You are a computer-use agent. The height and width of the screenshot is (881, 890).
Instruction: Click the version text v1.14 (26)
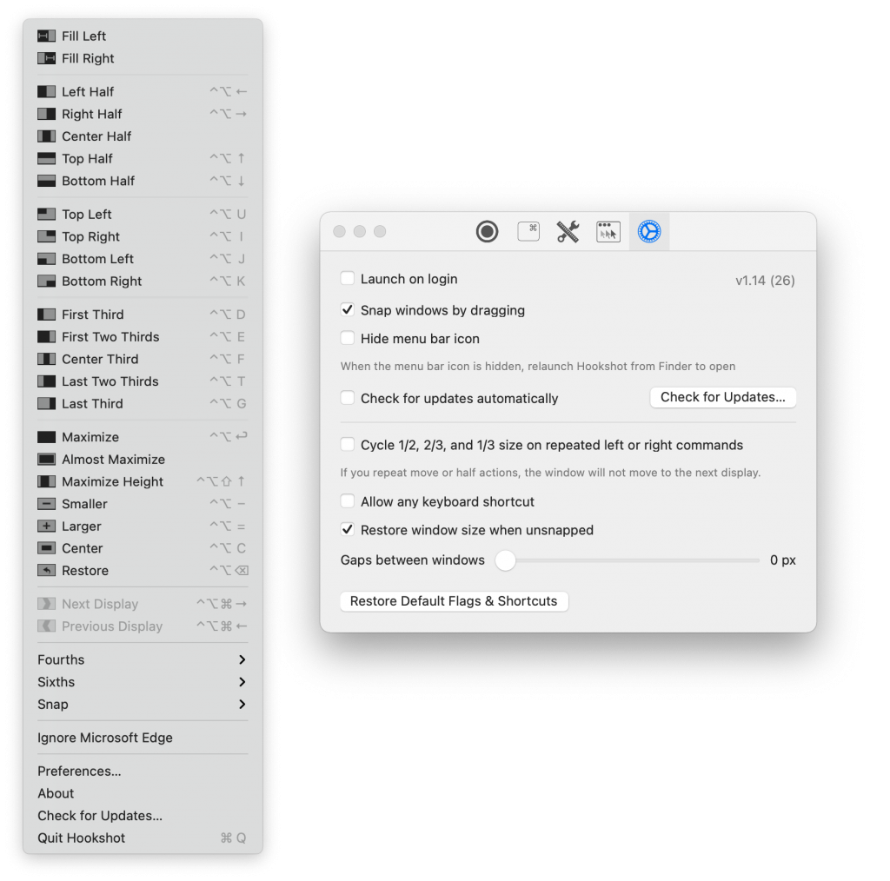[765, 281]
